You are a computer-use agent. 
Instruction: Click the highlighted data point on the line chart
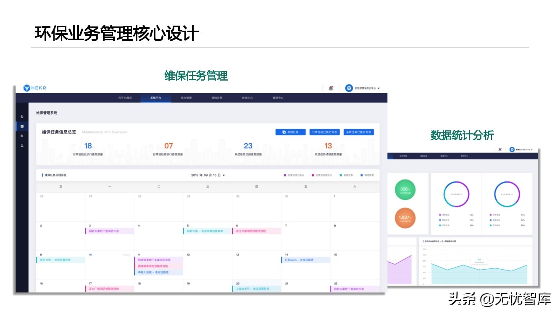479,270
